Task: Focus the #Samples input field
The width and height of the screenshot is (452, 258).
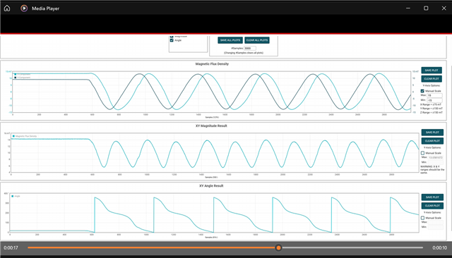Action: coord(250,49)
